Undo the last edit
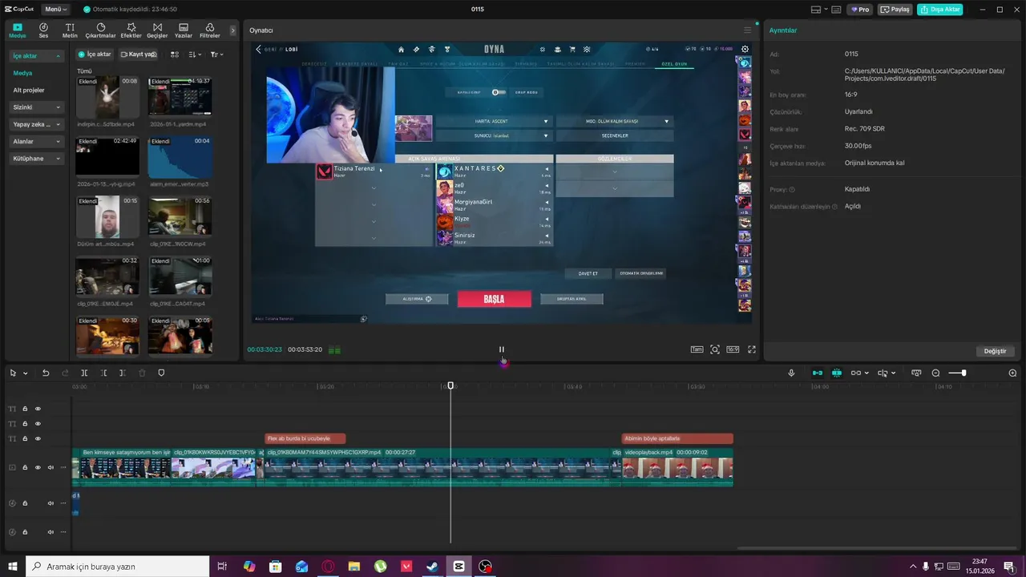1026x577 pixels. 46,373
